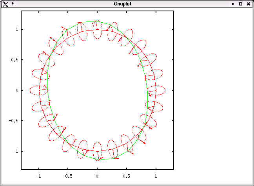This screenshot has width=254, height=186.
Task: Minimize the Gnuplot window
Action: (233, 4)
